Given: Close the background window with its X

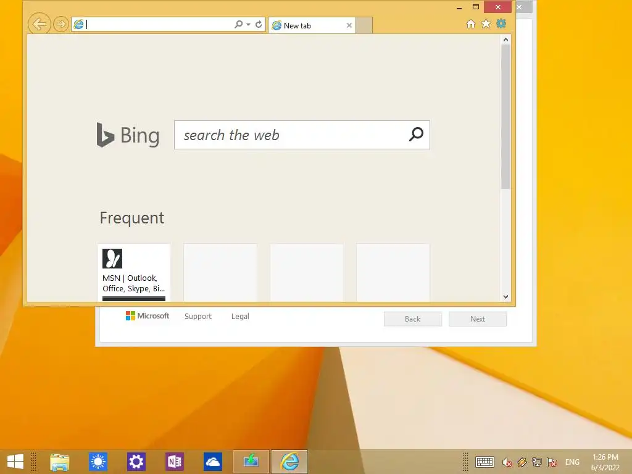Looking at the screenshot, I should pyautogui.click(x=519, y=7).
